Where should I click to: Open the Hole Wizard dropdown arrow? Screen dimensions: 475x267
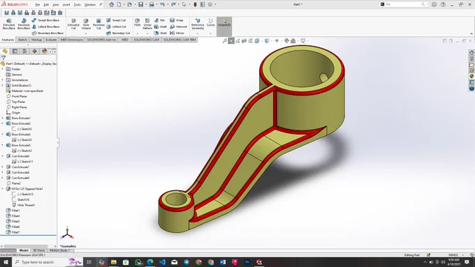coord(86,33)
